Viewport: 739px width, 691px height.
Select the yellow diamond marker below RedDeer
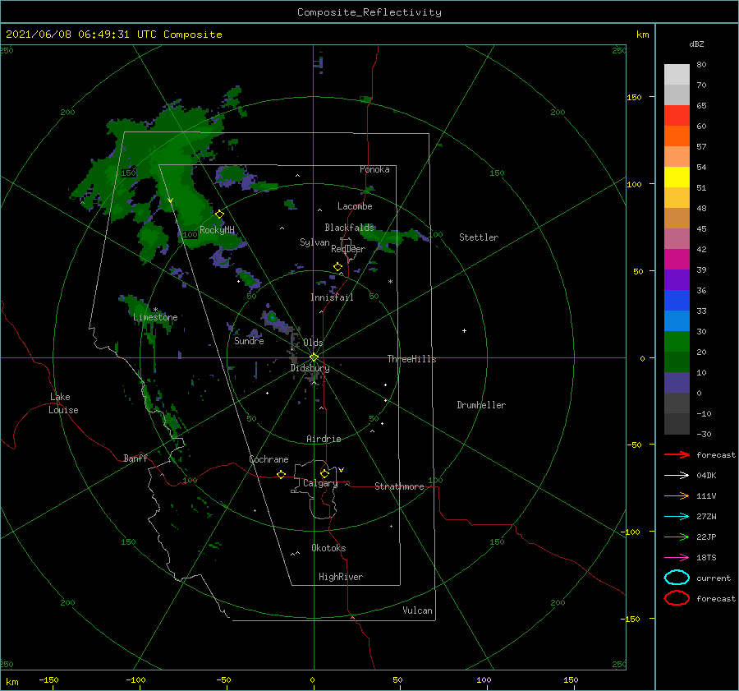click(x=337, y=267)
